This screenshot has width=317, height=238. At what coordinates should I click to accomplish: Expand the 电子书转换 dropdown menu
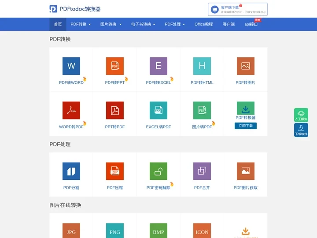pyautogui.click(x=143, y=24)
